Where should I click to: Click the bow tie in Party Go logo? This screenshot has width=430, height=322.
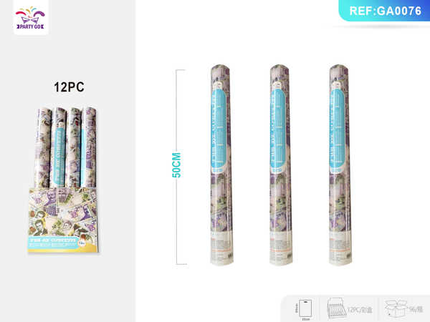click(x=30, y=20)
